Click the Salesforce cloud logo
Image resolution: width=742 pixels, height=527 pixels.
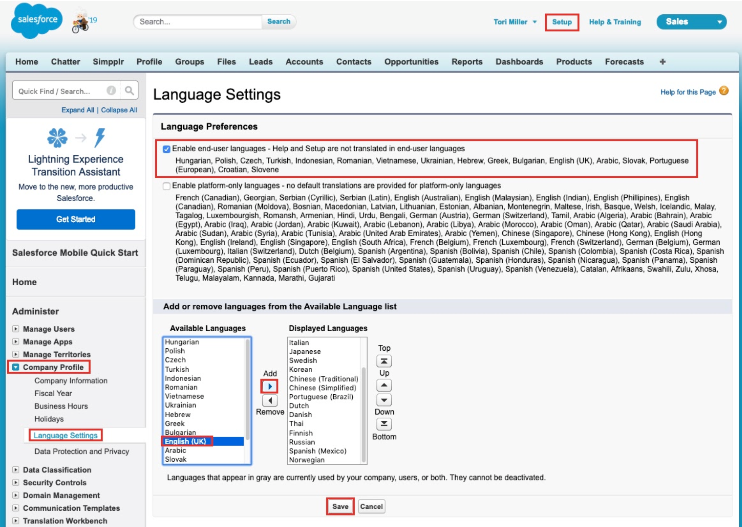click(37, 21)
